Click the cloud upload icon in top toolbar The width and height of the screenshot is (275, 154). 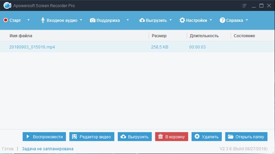(142, 20)
